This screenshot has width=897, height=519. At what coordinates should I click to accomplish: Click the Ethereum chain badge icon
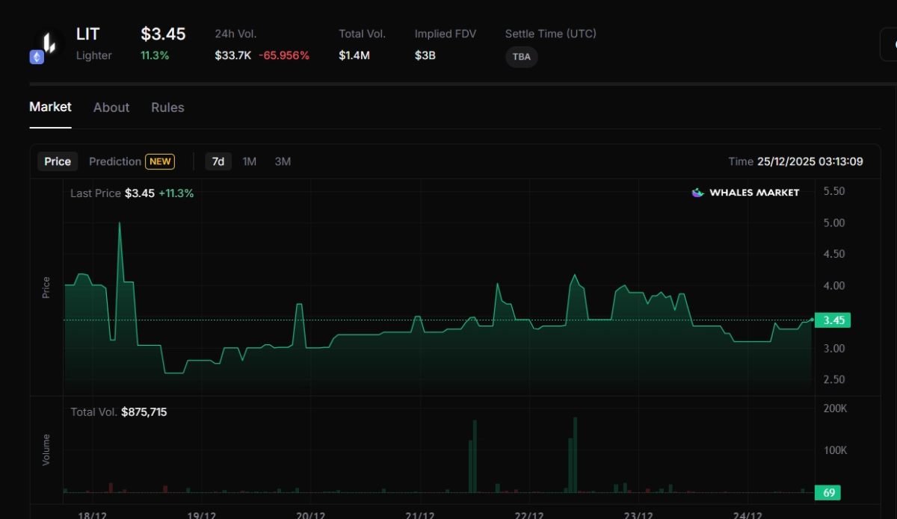(37, 58)
